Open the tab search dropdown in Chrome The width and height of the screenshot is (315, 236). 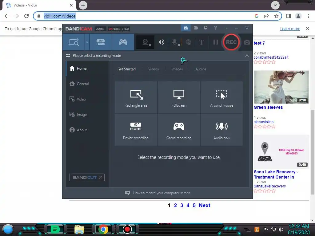click(275, 5)
